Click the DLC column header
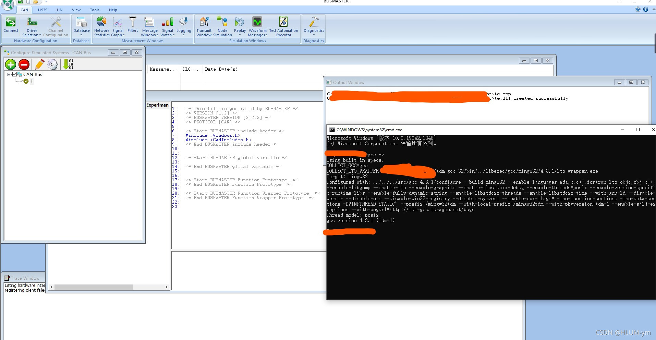This screenshot has width=656, height=340. point(191,69)
